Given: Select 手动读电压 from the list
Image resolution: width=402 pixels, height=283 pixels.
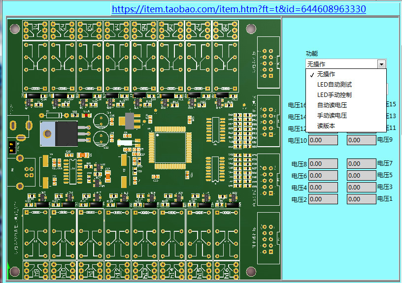Looking at the screenshot, I should tap(346, 116).
